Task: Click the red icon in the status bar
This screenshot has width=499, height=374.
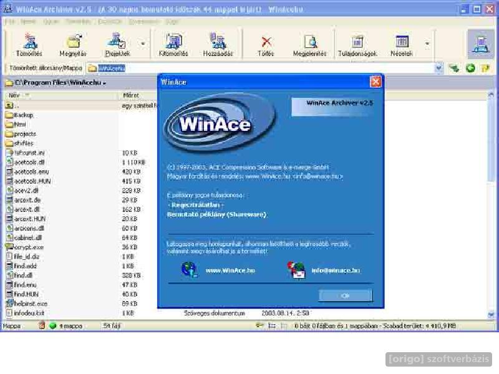Action: [x=42, y=325]
